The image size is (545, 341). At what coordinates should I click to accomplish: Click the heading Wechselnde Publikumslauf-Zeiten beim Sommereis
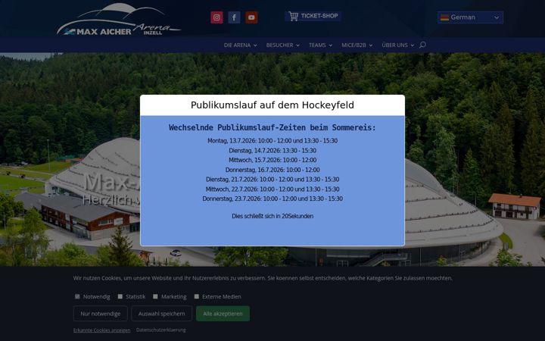pos(272,128)
